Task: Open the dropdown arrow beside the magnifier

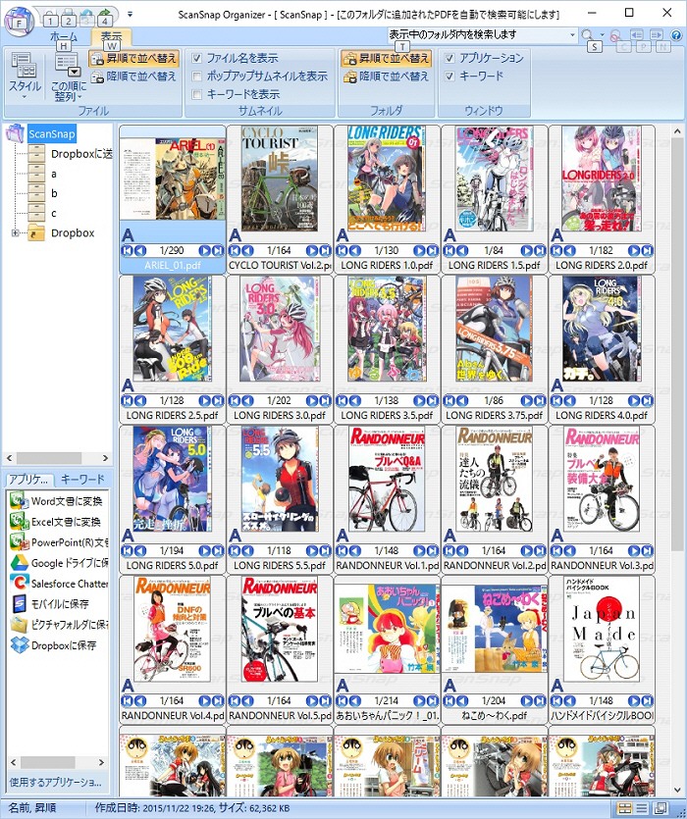Action: (602, 35)
